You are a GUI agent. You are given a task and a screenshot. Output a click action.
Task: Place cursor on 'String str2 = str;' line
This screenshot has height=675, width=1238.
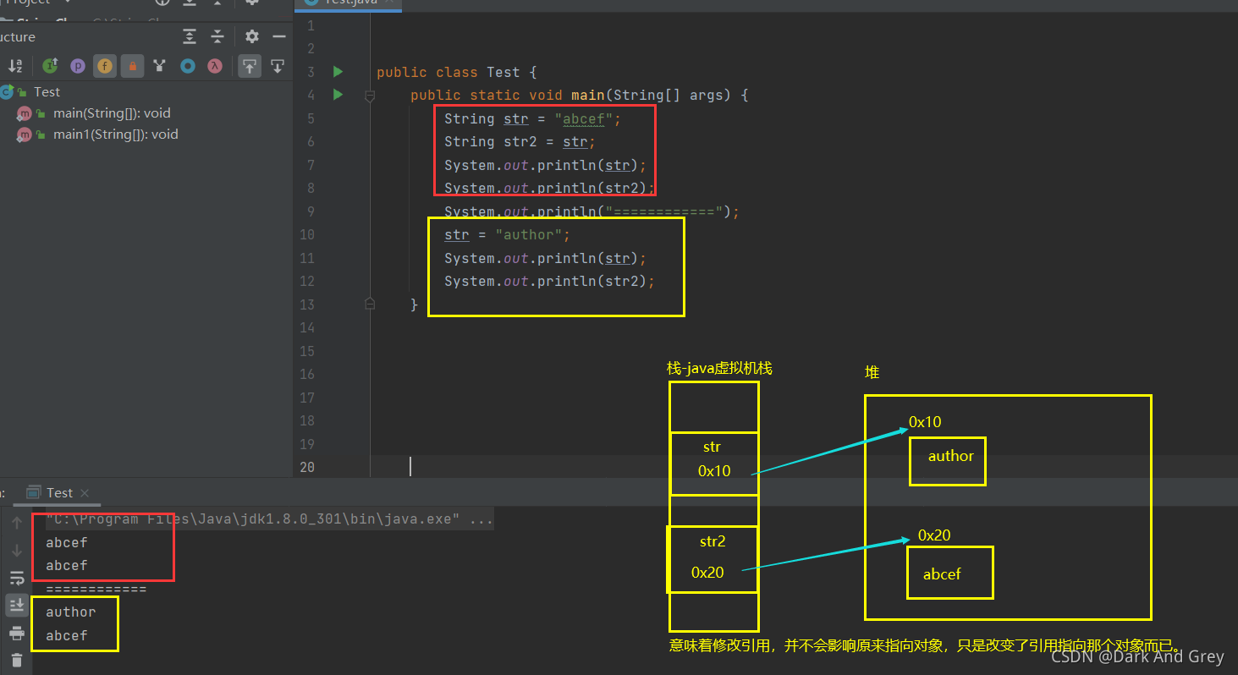click(x=520, y=141)
